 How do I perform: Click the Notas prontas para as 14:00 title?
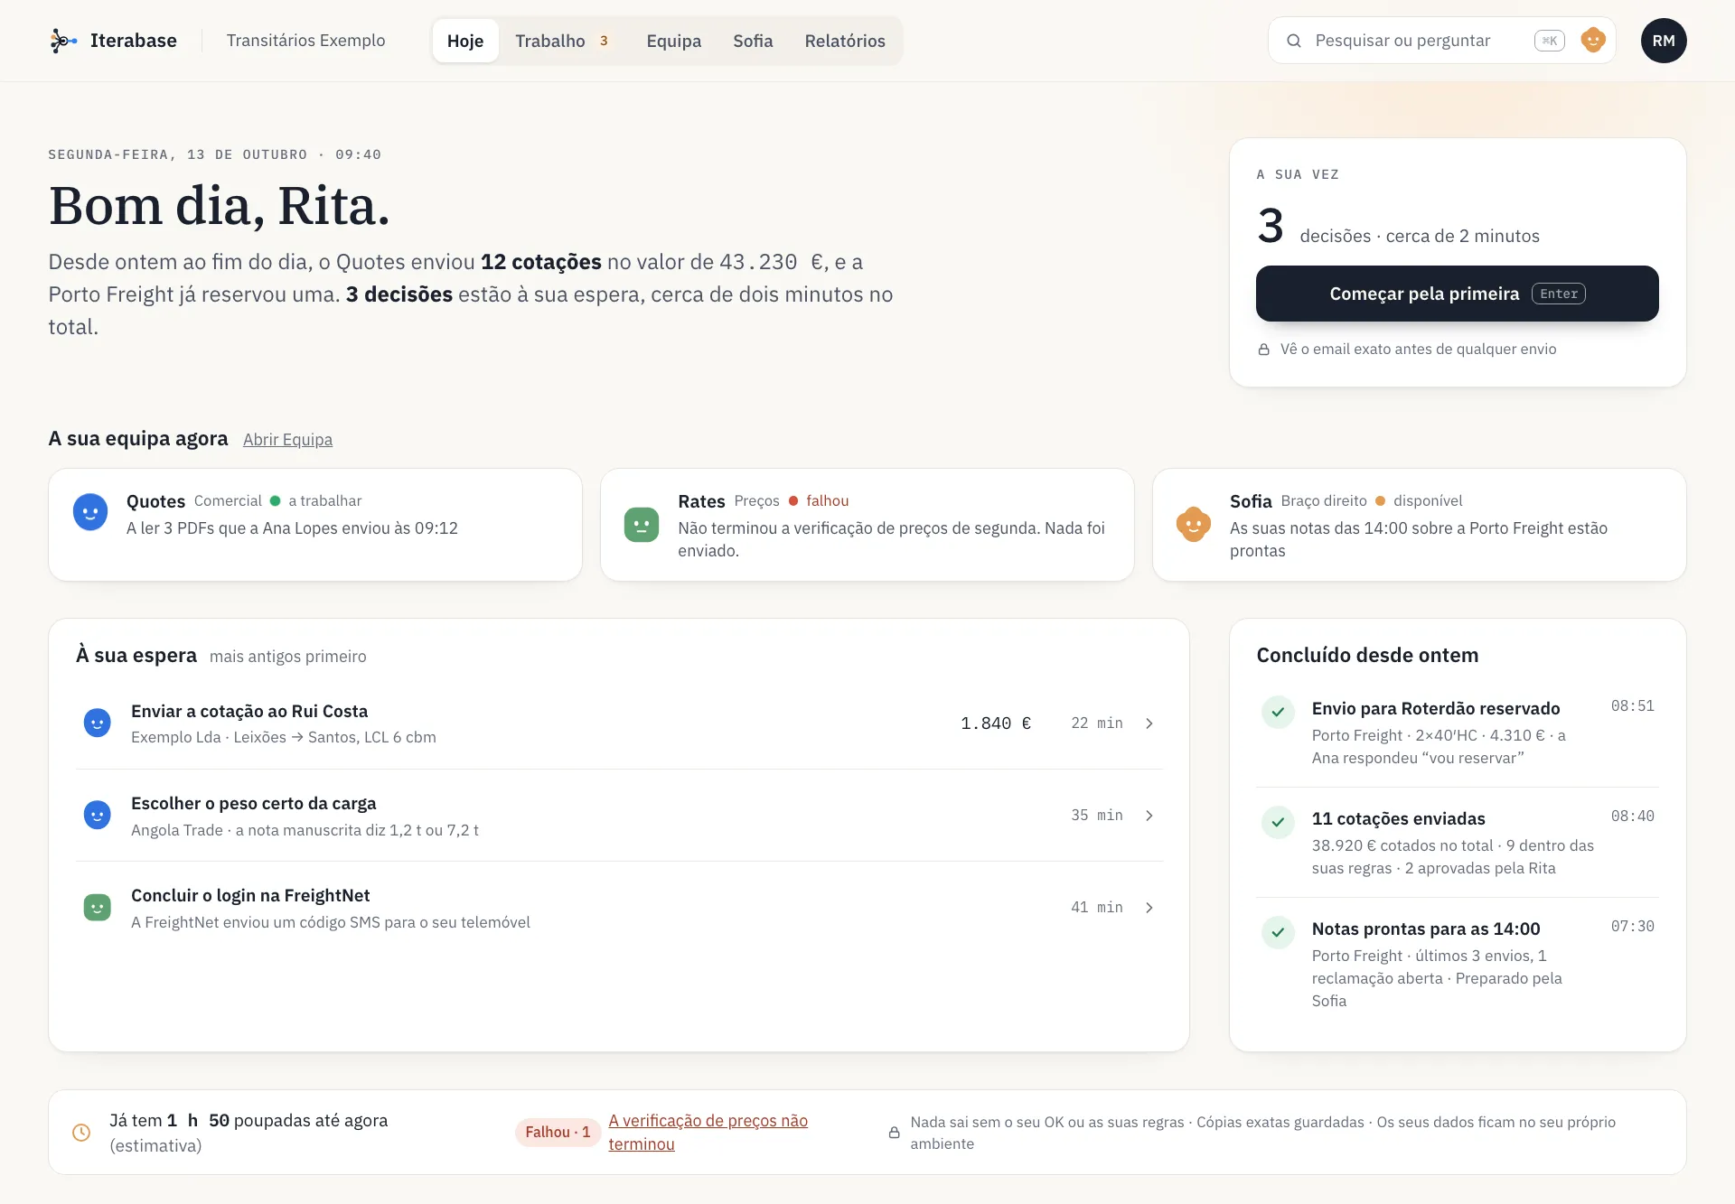click(x=1426, y=929)
